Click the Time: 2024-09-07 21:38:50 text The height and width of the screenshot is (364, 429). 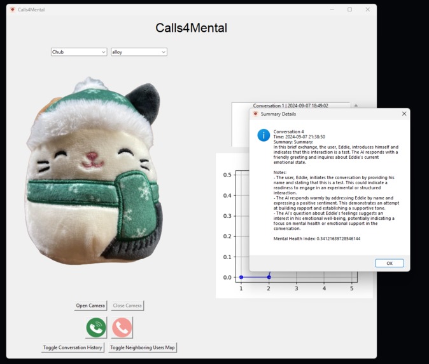299,137
